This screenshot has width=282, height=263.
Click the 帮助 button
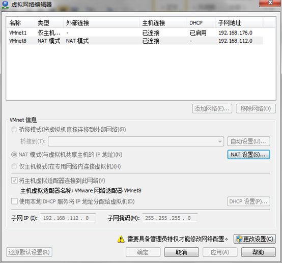pyautogui.click(x=258, y=252)
